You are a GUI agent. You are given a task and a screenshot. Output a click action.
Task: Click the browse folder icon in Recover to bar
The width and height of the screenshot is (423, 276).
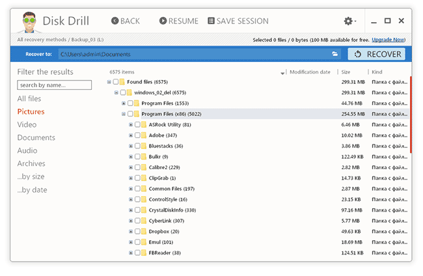pos(334,54)
